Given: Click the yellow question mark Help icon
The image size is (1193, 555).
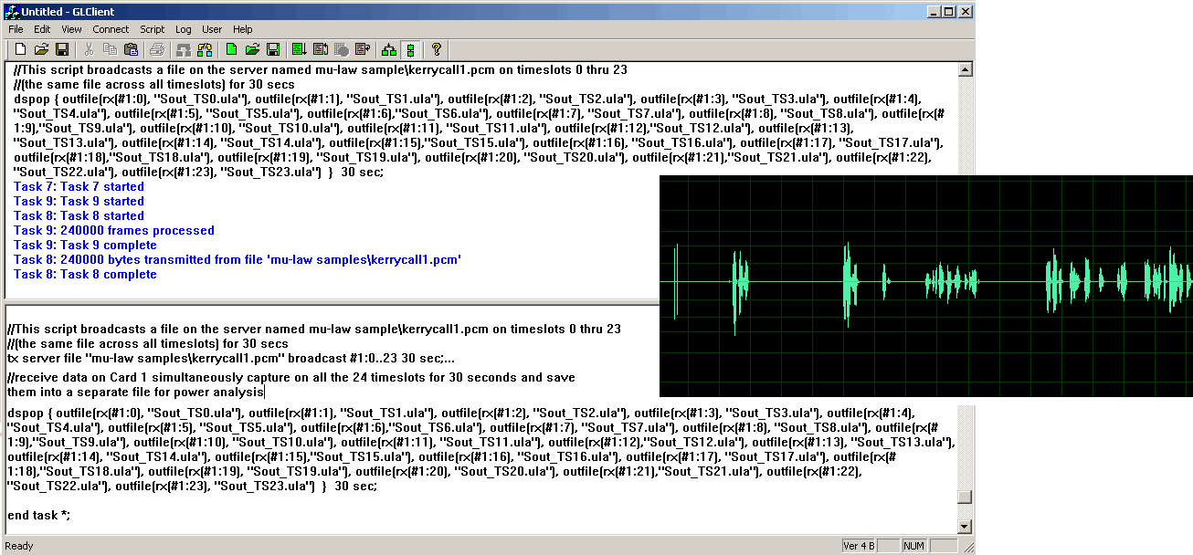Looking at the screenshot, I should [437, 48].
